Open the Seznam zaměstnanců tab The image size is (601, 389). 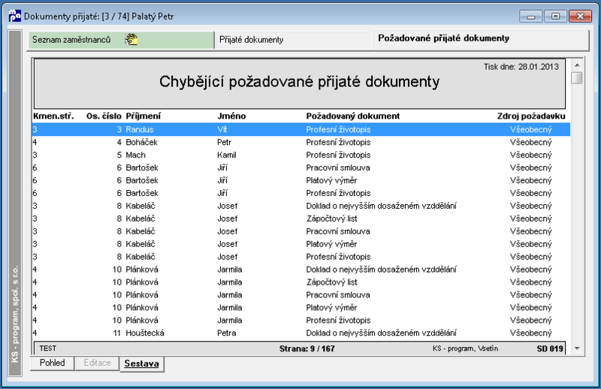(x=121, y=40)
